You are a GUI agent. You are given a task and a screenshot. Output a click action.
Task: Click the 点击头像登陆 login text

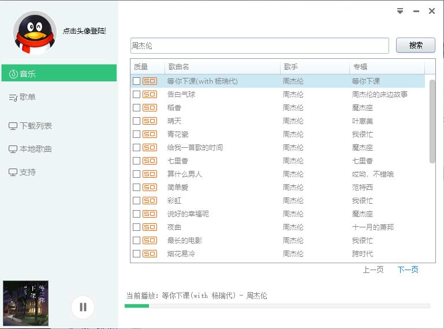(x=84, y=31)
